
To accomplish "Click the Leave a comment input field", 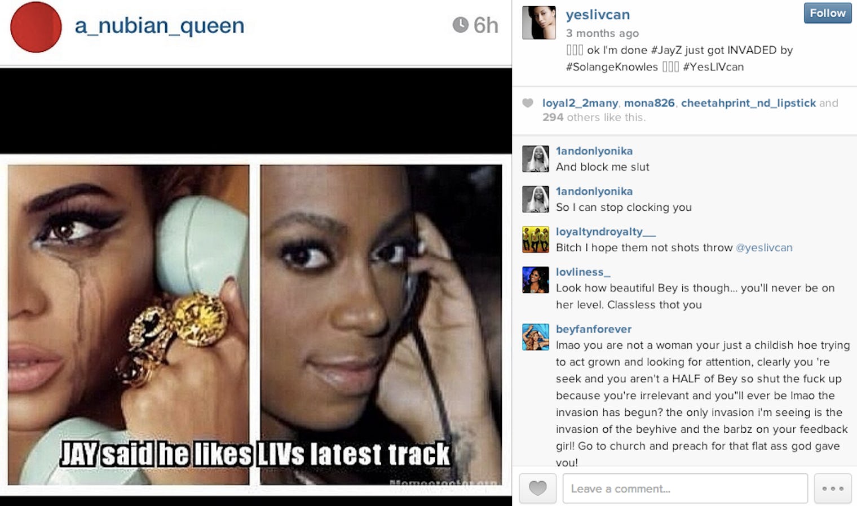I will coord(685,489).
